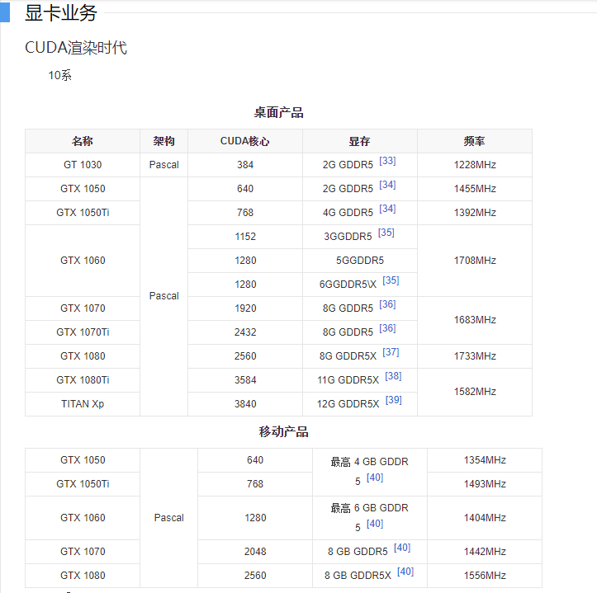The width and height of the screenshot is (597, 593).
Task: Click the 1582MHz frequency cell
Action: [475, 392]
